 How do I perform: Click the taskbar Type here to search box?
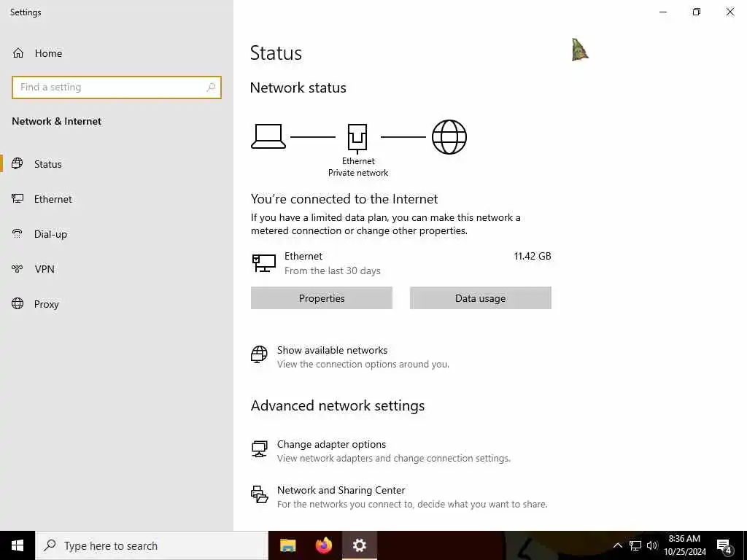(152, 545)
